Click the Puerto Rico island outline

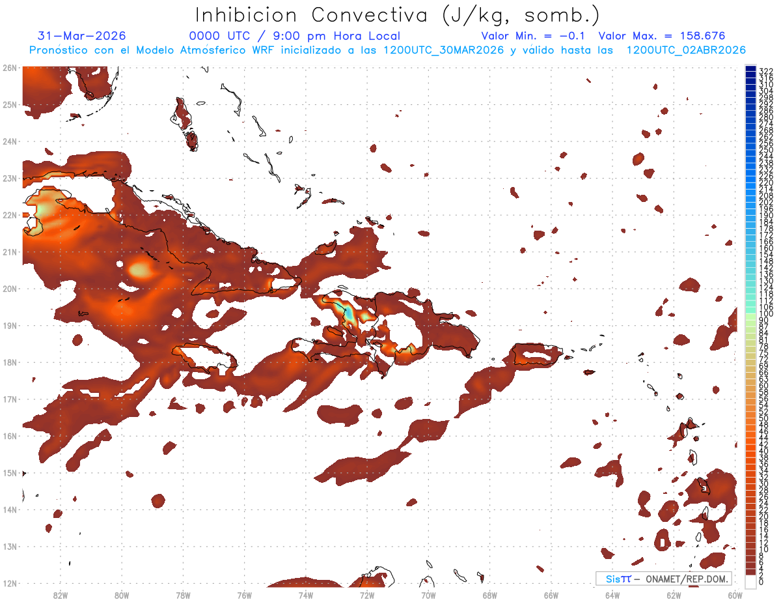(536, 354)
